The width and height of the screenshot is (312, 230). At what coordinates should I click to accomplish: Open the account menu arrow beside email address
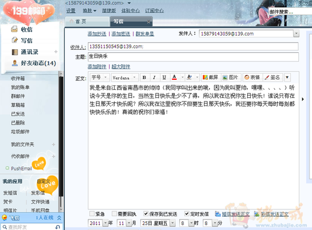[x=129, y=3]
